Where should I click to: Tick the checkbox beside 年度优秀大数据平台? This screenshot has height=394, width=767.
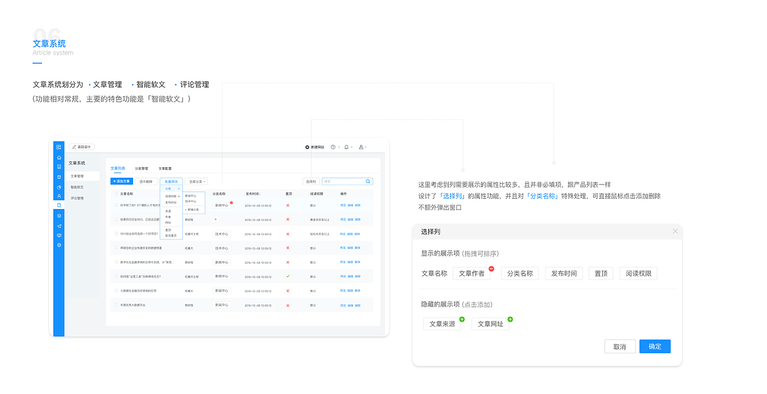pos(116,305)
